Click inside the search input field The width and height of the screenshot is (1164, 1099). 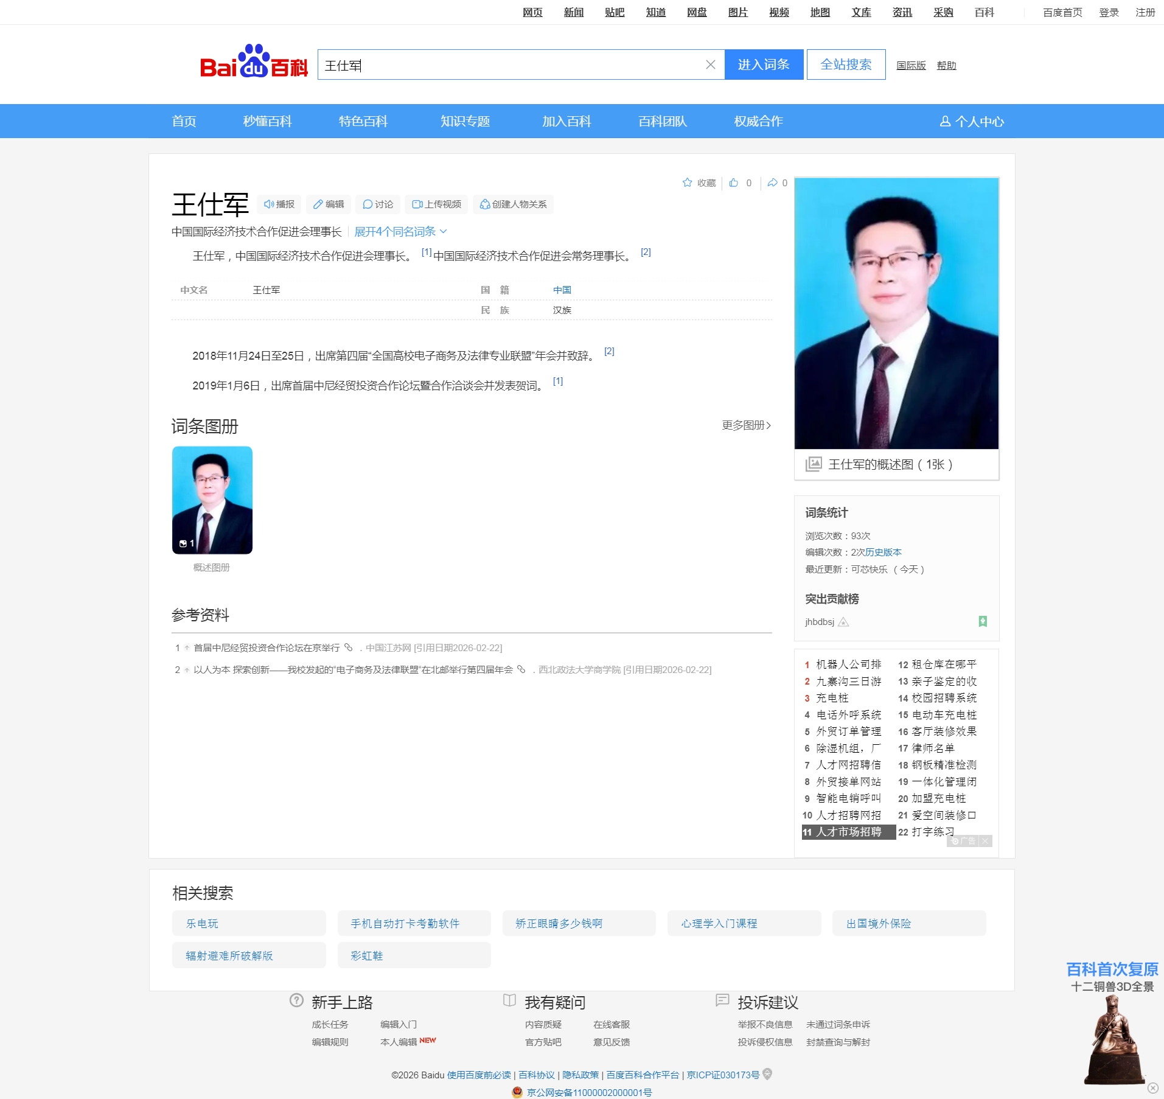517,65
